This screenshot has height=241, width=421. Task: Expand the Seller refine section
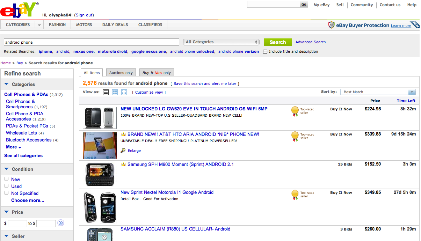coord(7,236)
